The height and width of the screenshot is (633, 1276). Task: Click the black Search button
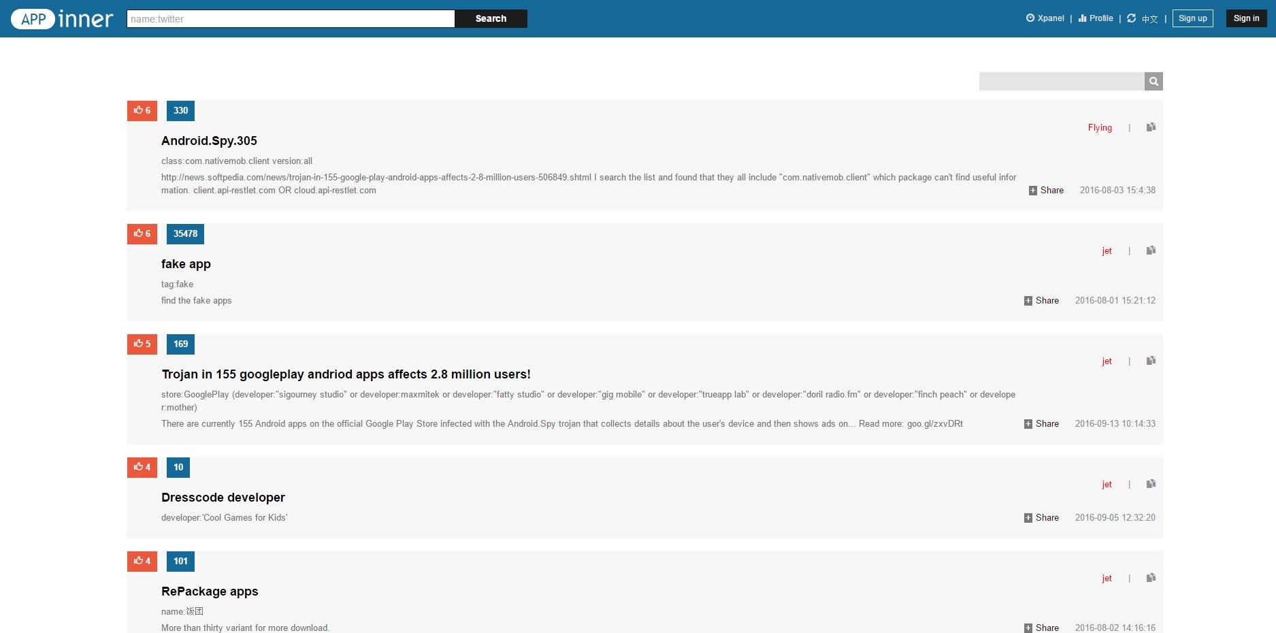(491, 19)
